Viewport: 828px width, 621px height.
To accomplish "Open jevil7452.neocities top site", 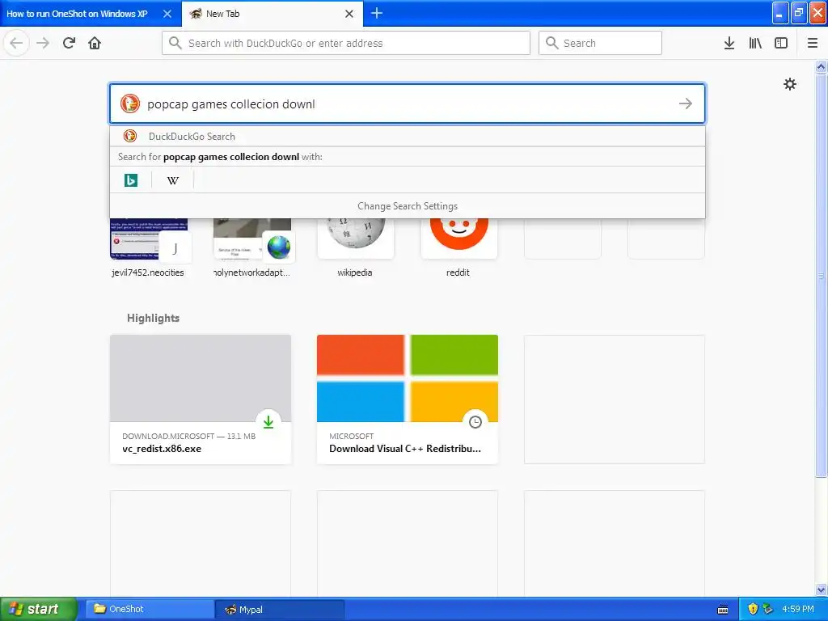I will coord(149,247).
